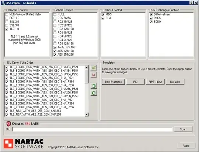Uncheck the MD5 hash checkbox

coord(103,14)
